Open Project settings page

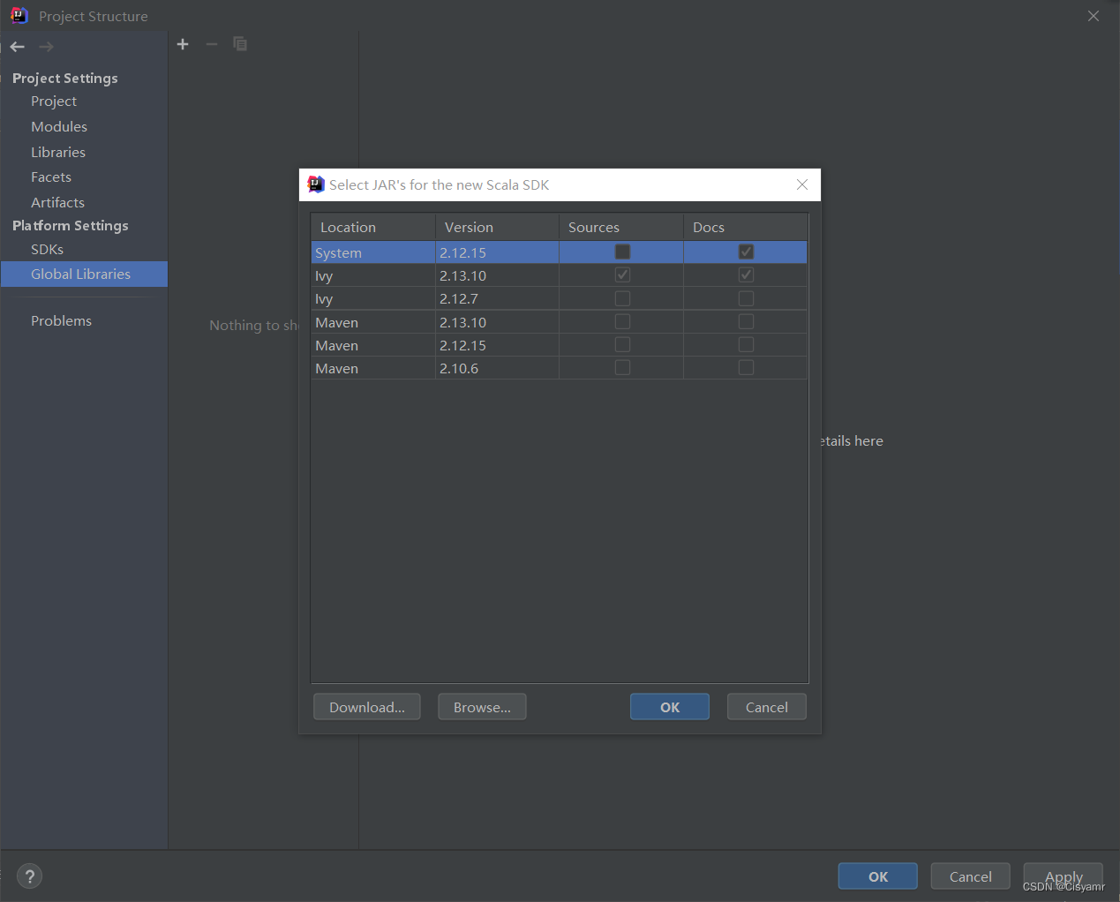(54, 101)
